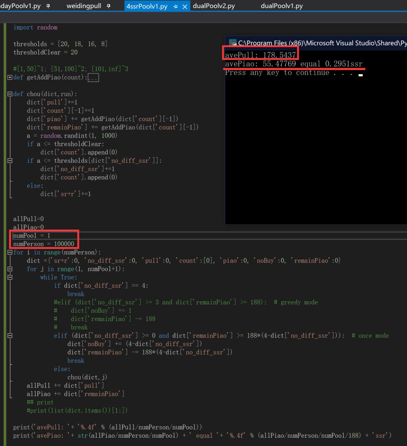The image size is (407, 446).
Task: Click the 'thresholds = [20, 18, 16, 8]' line
Action: point(60,44)
